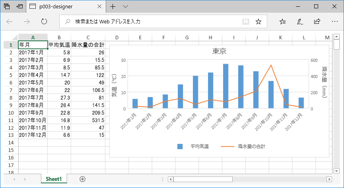Open the reading view book icon
Viewport: 344px width, 188px height.
click(x=246, y=21)
